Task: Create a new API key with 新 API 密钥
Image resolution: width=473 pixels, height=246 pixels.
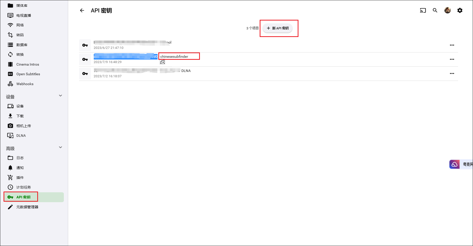Action: click(277, 28)
